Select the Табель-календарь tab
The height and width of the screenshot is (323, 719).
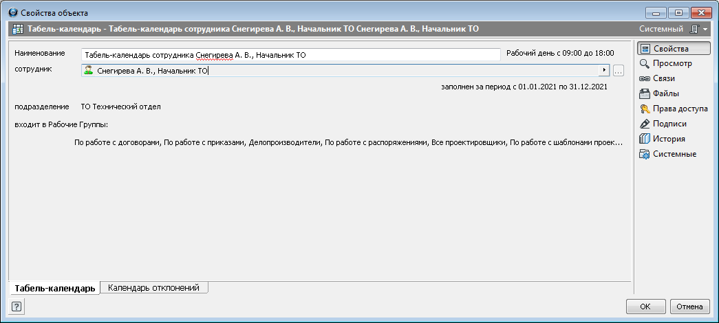click(x=54, y=289)
